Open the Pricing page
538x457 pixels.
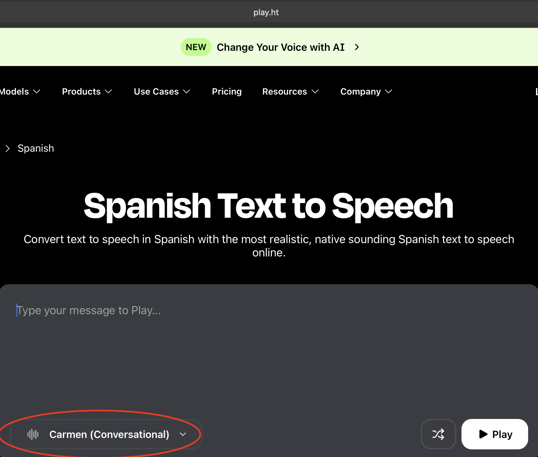click(227, 91)
